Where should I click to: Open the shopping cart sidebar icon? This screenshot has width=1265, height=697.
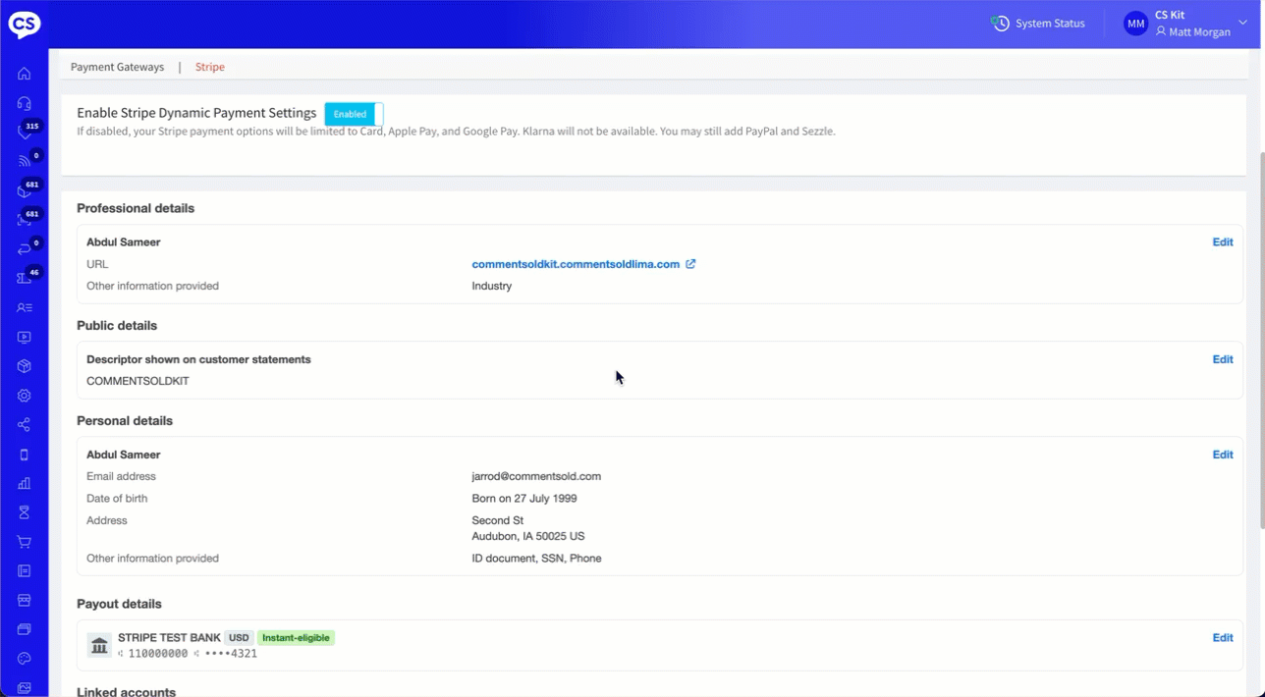pos(25,542)
